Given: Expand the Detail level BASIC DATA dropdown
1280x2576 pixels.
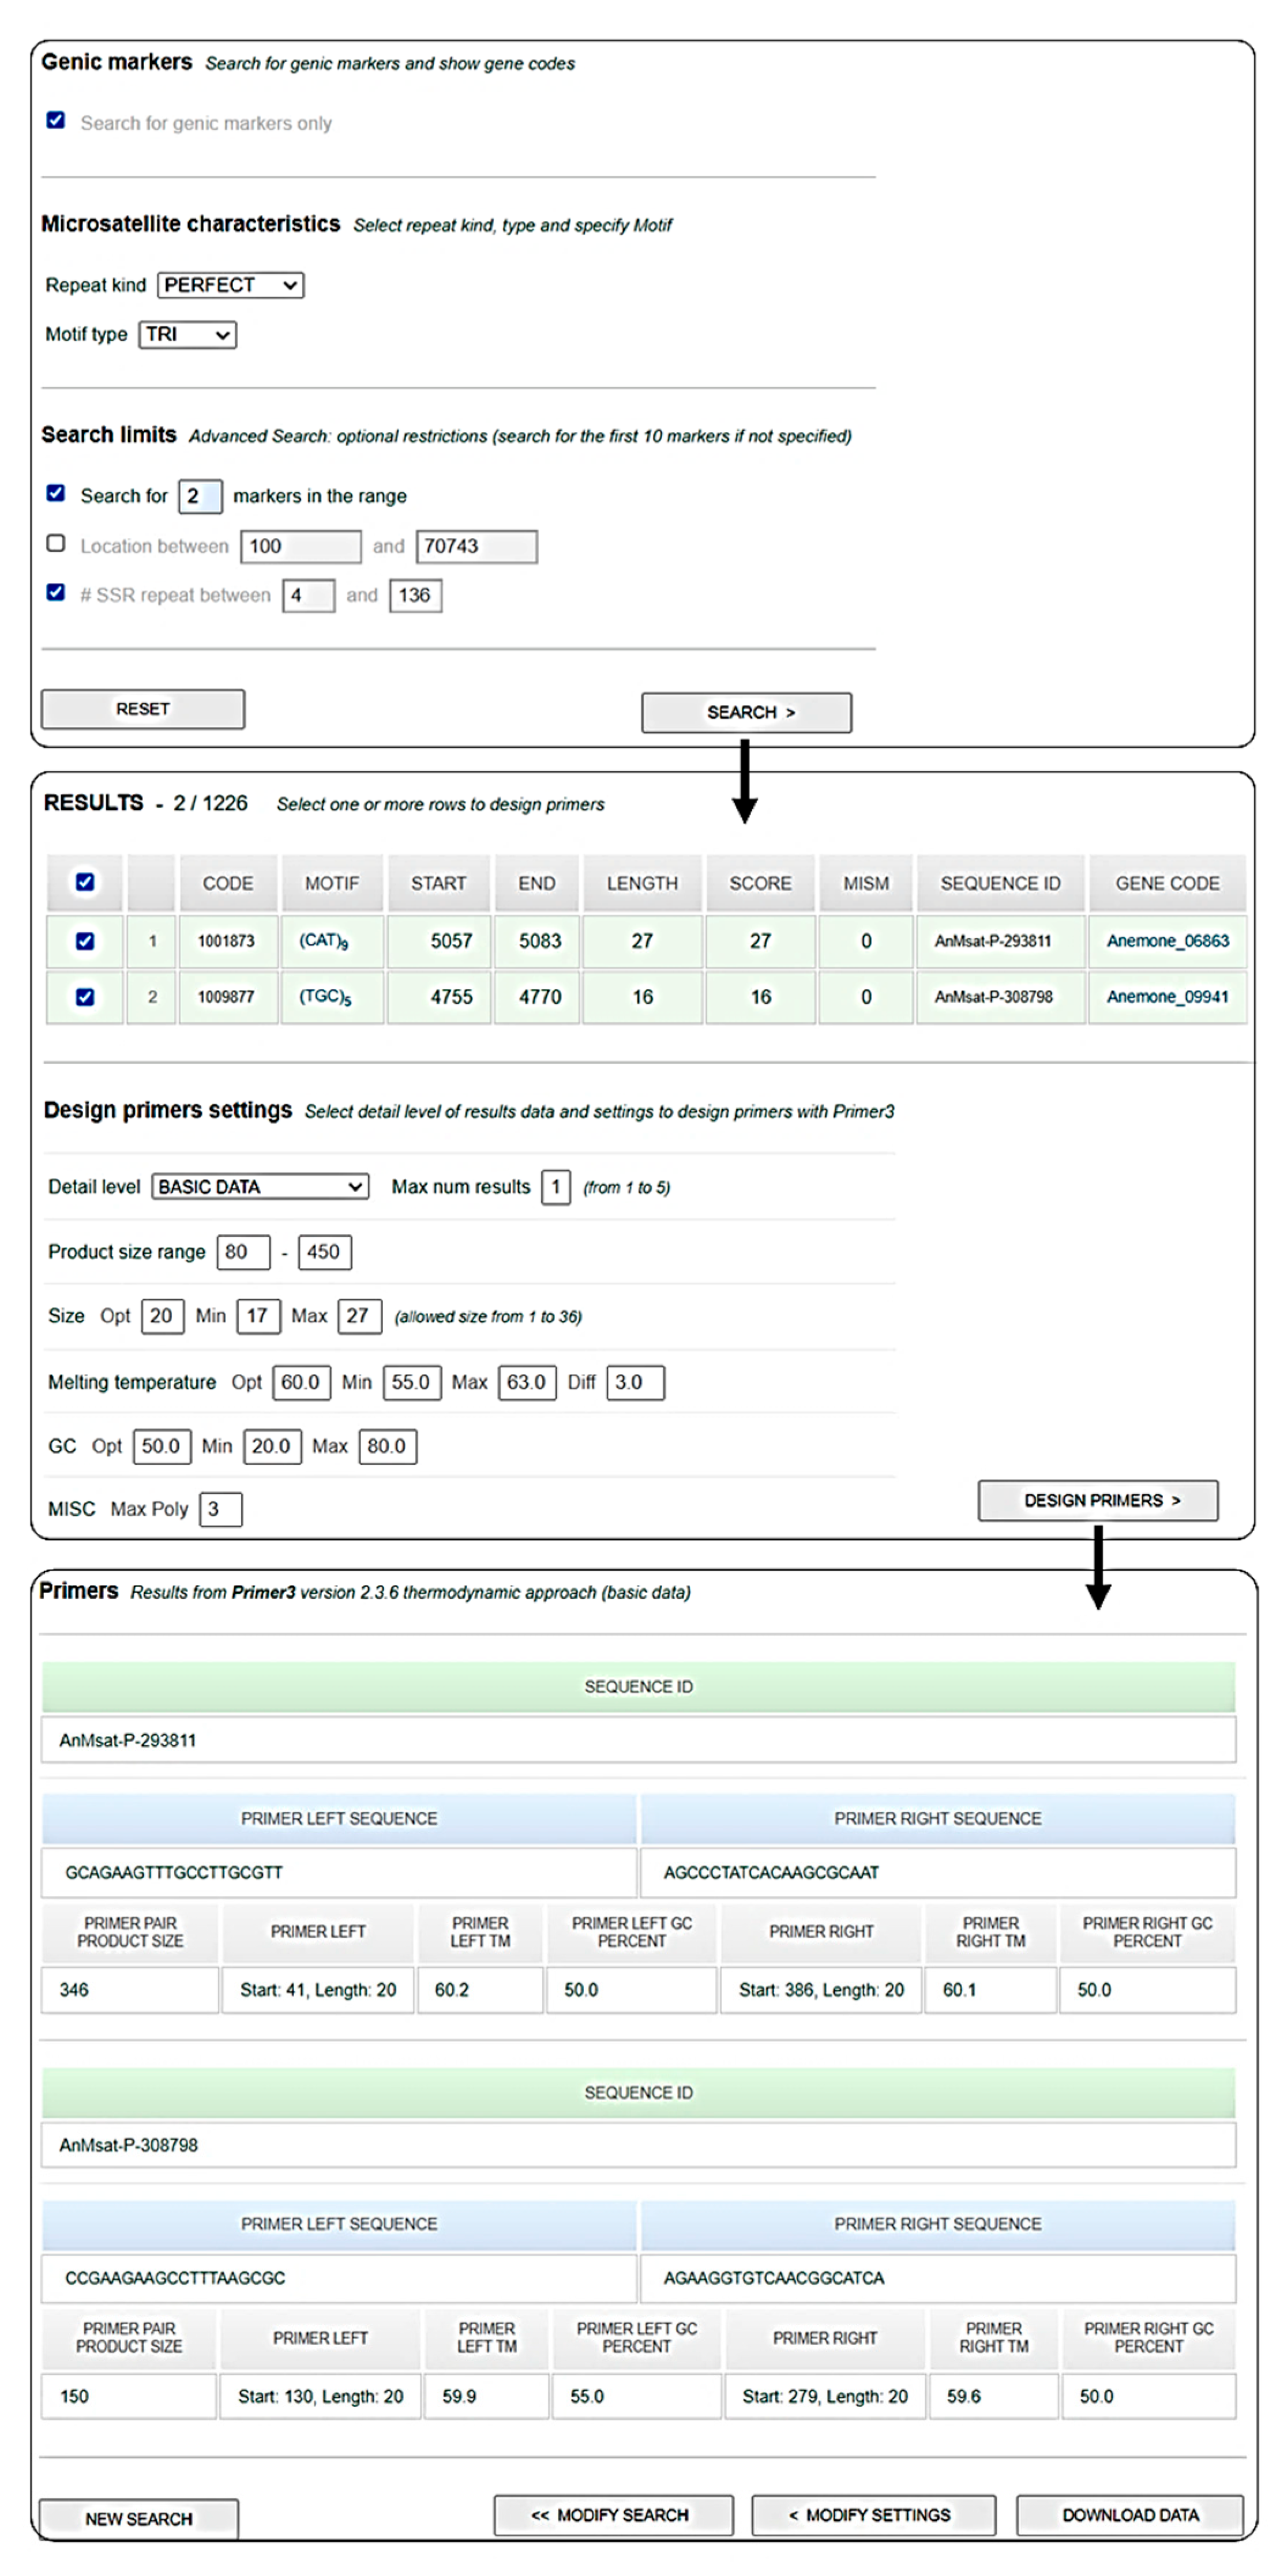Looking at the screenshot, I should coord(259,1186).
